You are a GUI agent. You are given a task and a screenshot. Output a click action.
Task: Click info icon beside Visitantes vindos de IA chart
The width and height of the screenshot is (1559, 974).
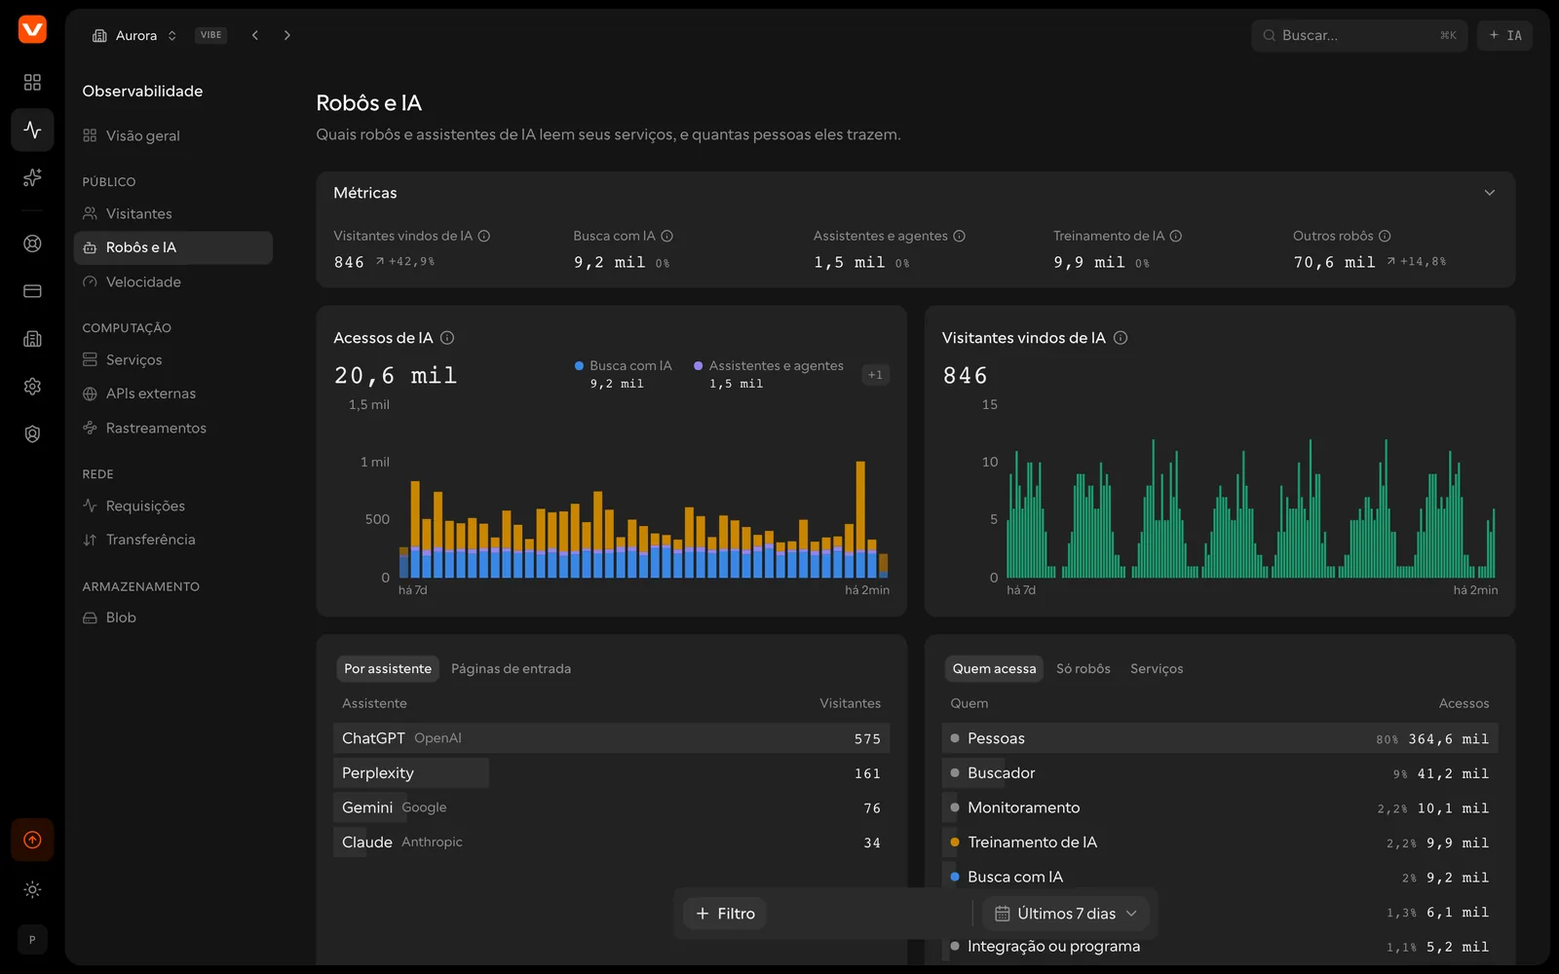point(1121,338)
